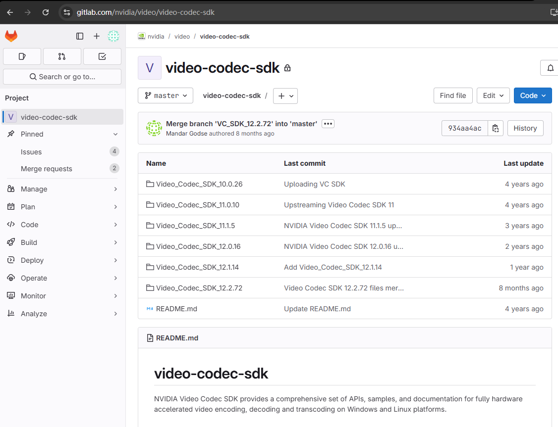Image resolution: width=558 pixels, height=427 pixels.
Task: Reload the page
Action: click(x=46, y=12)
